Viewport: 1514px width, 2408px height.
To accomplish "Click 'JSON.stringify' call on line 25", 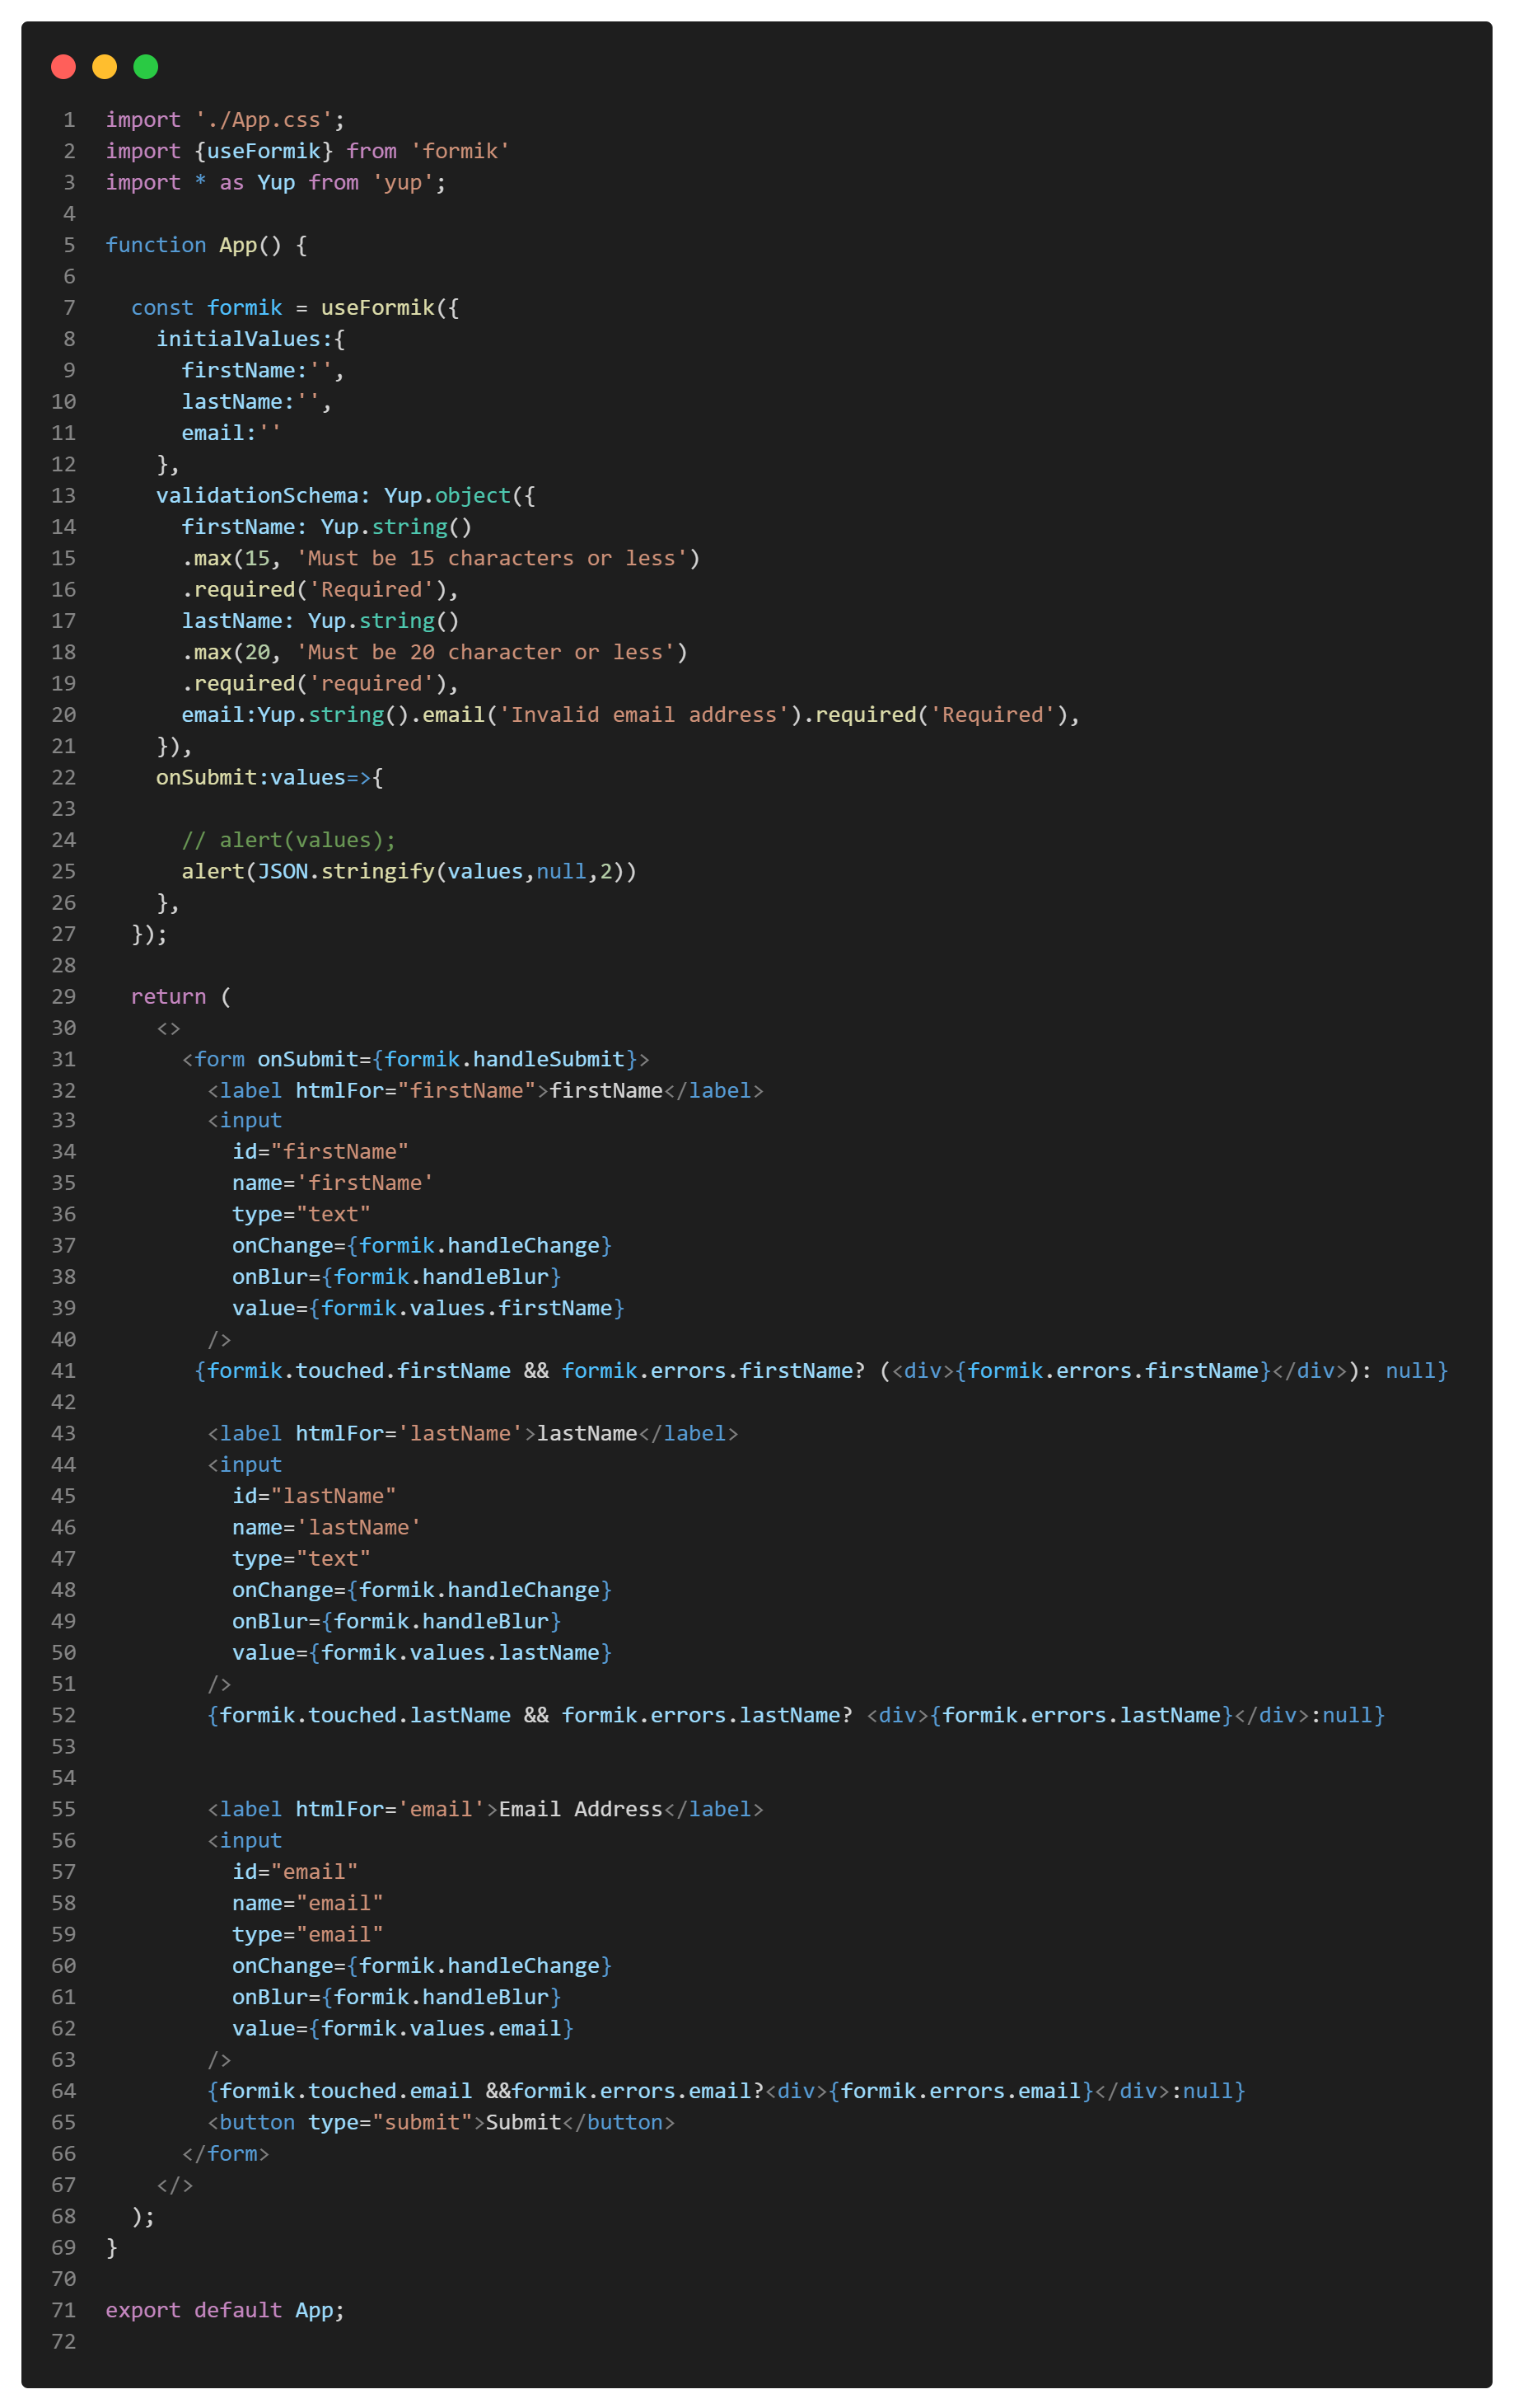I will pos(346,872).
